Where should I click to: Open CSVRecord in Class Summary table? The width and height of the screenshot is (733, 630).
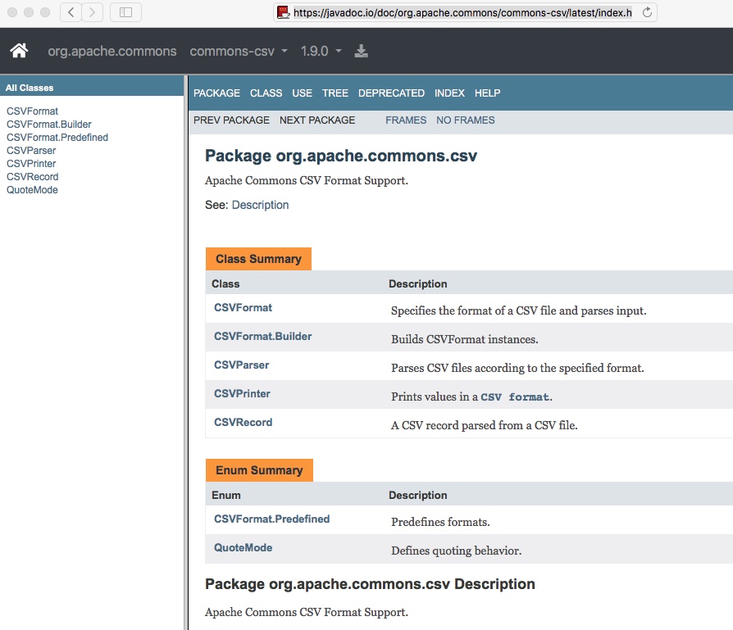coord(243,422)
